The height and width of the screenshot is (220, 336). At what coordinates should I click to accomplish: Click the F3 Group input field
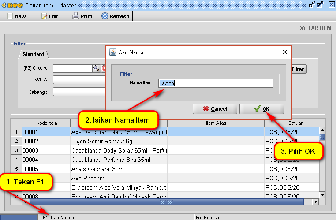pyautogui.click(x=72, y=68)
